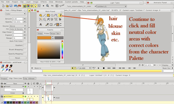Stop the animation playback
Screen dimensions: 174x104
[x=104, y=68]
